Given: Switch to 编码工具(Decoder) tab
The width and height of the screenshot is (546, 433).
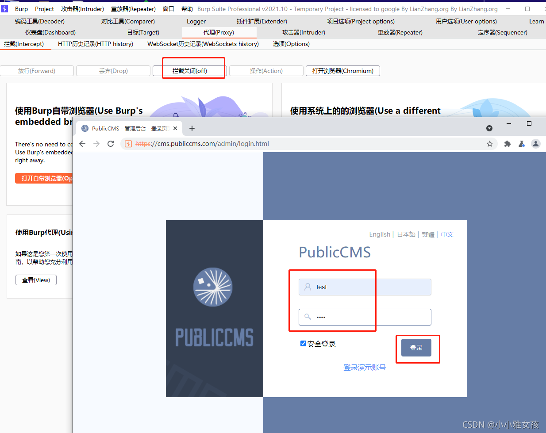Looking at the screenshot, I should [x=39, y=21].
